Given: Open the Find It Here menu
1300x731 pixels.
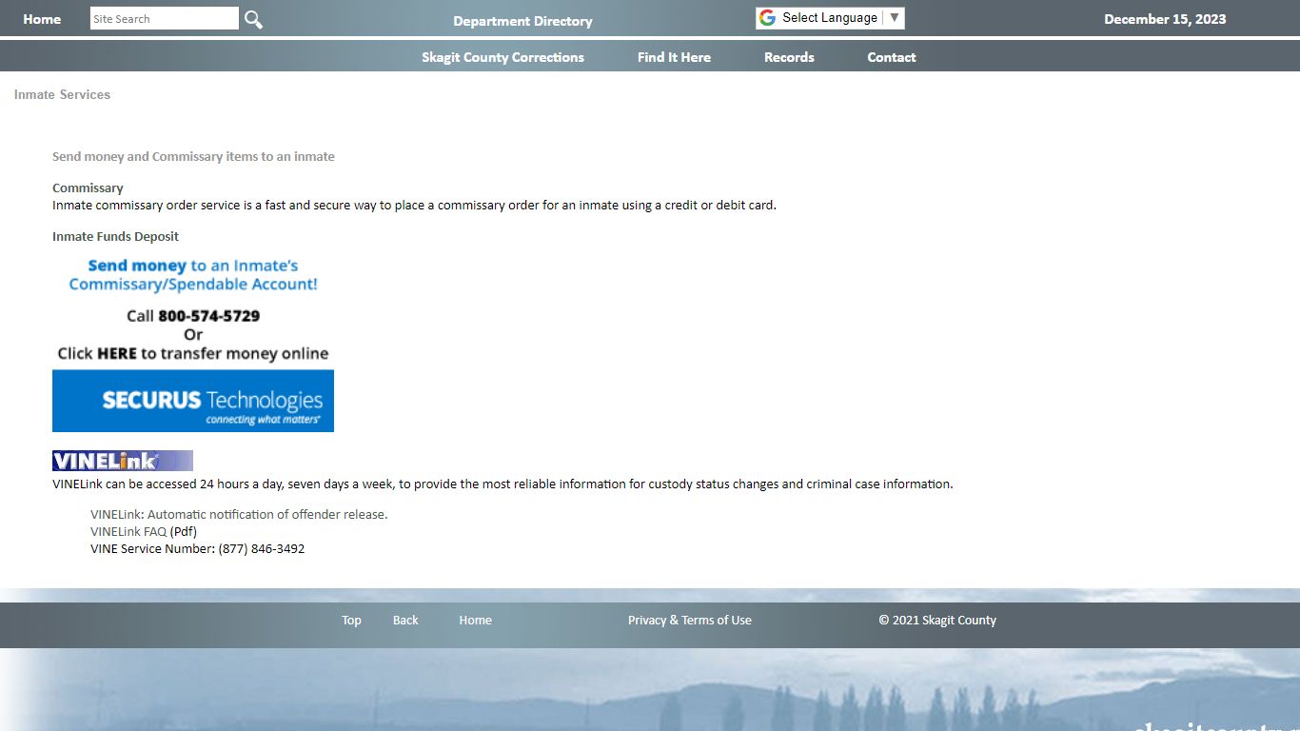Looking at the screenshot, I should [674, 57].
